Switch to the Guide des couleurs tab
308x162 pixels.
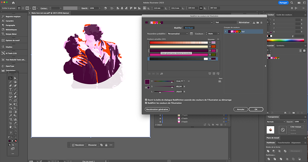(x=284, y=15)
